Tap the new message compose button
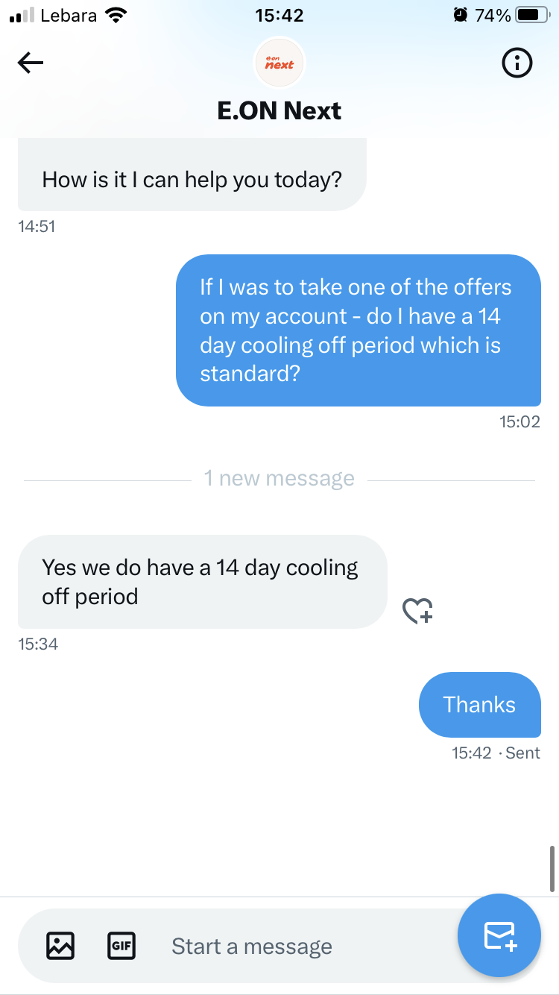Screen dimensions: 559x995 point(499,935)
